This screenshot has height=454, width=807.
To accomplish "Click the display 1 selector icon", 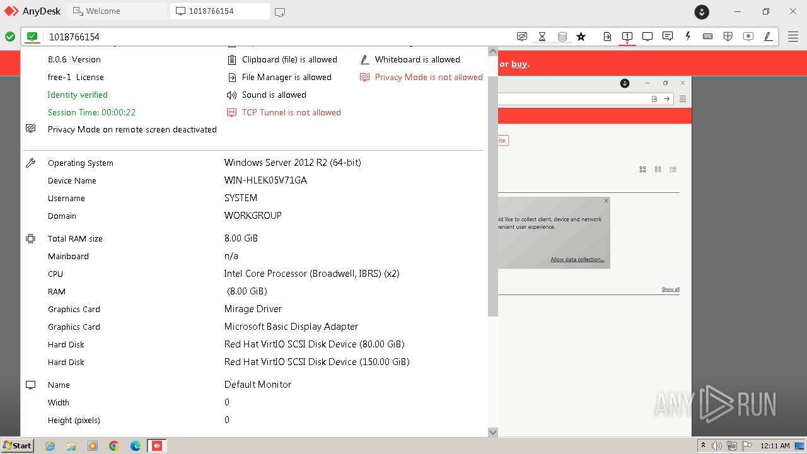I will (627, 37).
